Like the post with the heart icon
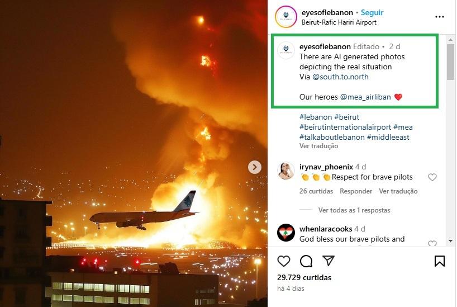This screenshot has width=457, height=307. pyautogui.click(x=284, y=261)
